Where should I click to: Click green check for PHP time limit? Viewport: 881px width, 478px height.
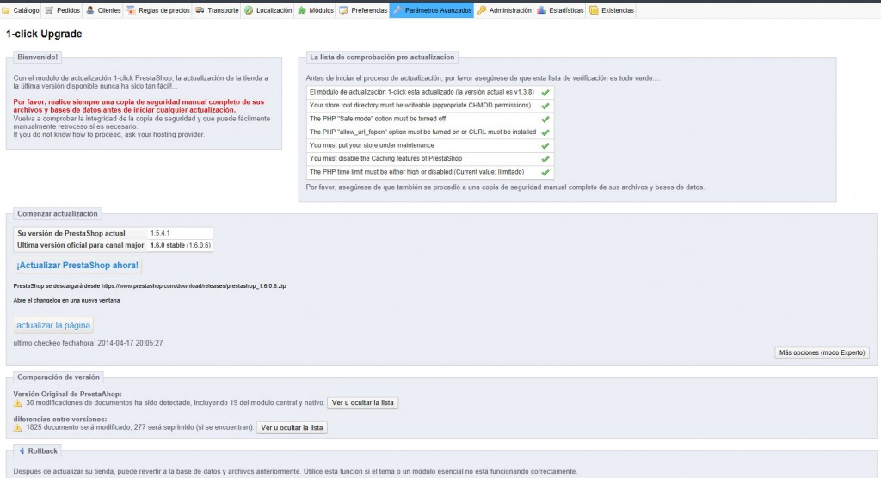(545, 173)
